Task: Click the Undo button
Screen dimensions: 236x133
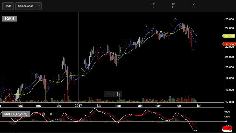Action: (8, 6)
